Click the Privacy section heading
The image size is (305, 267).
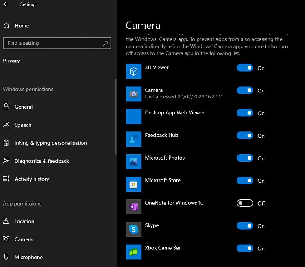[11, 61]
